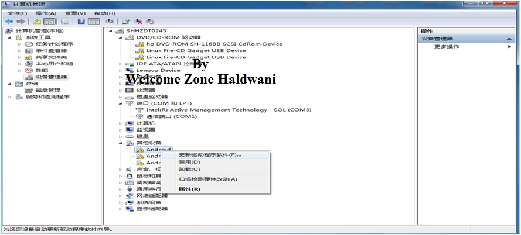521x235 pixels.
Task: Select 设备管理器 in the left tree
Action: [x=51, y=77]
